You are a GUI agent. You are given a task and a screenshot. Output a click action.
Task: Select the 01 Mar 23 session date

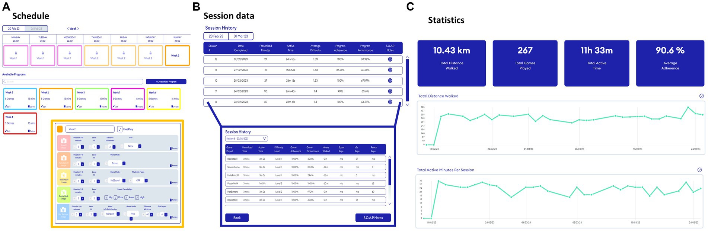(241, 36)
